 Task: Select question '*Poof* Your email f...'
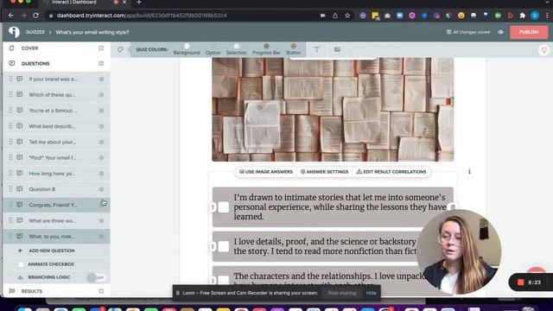coord(56,157)
